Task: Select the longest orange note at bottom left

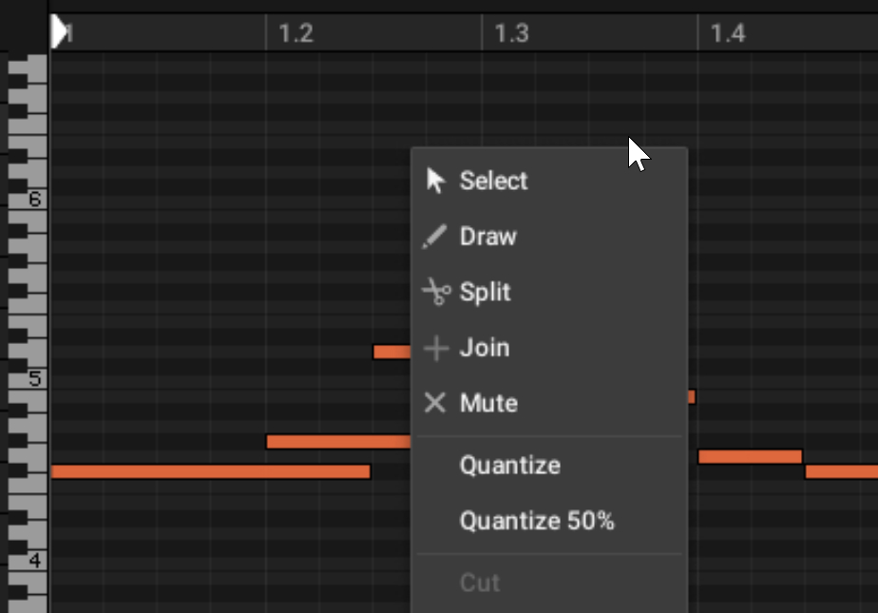Action: 209,471
